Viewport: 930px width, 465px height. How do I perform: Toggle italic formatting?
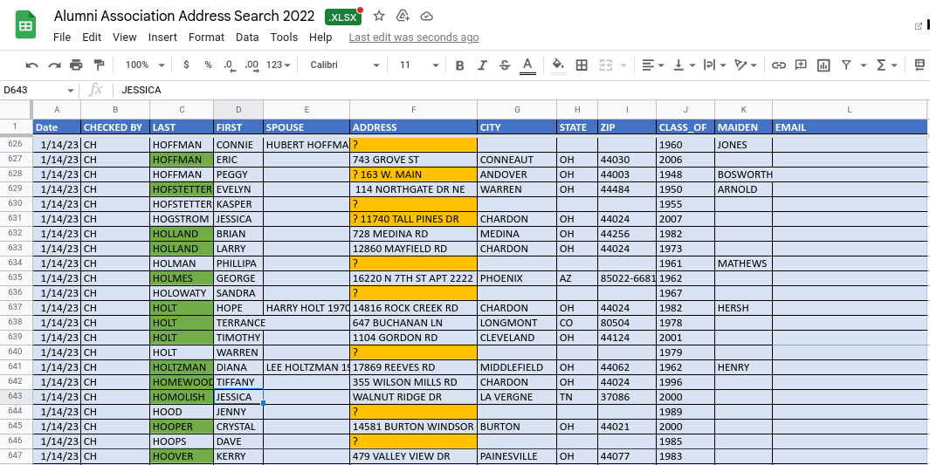pyautogui.click(x=482, y=65)
